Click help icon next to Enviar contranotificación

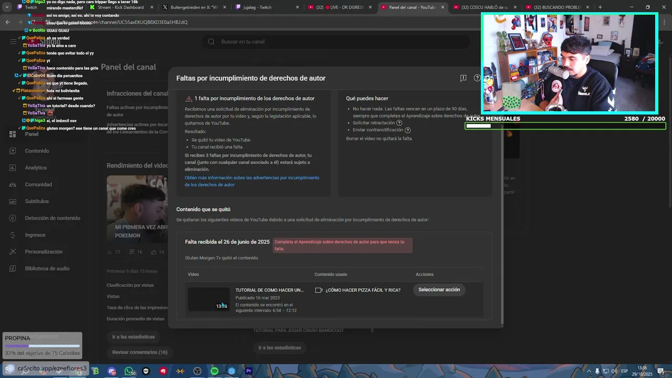[x=407, y=130]
